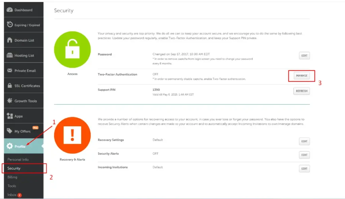Click the Recovery & Alerts label
345x199 pixels.
point(72,159)
